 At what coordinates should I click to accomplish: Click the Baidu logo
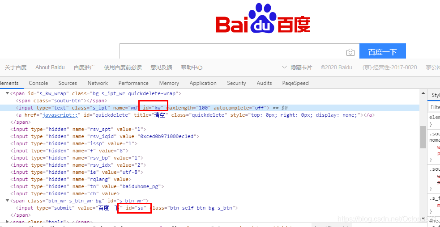(x=263, y=18)
